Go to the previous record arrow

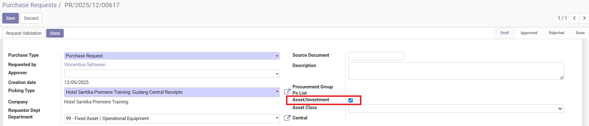[574, 18]
